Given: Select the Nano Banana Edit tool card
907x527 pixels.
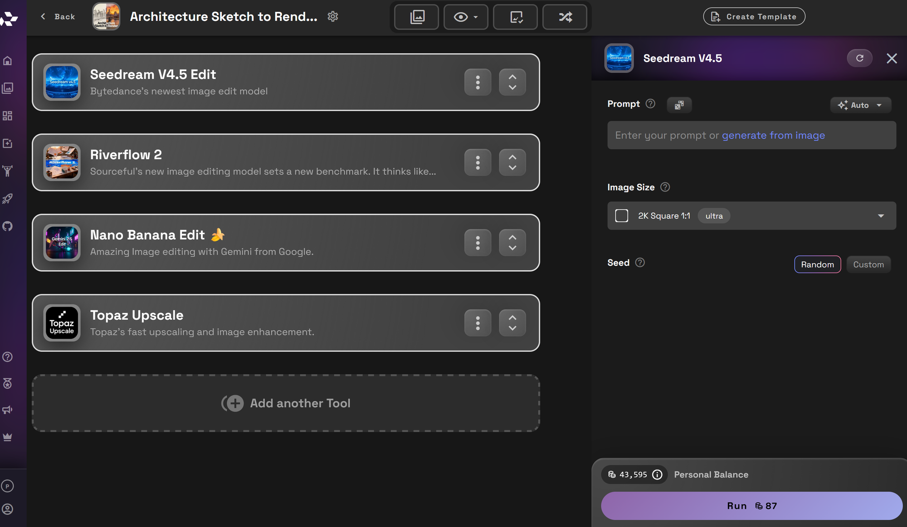Looking at the screenshot, I should (272, 243).
